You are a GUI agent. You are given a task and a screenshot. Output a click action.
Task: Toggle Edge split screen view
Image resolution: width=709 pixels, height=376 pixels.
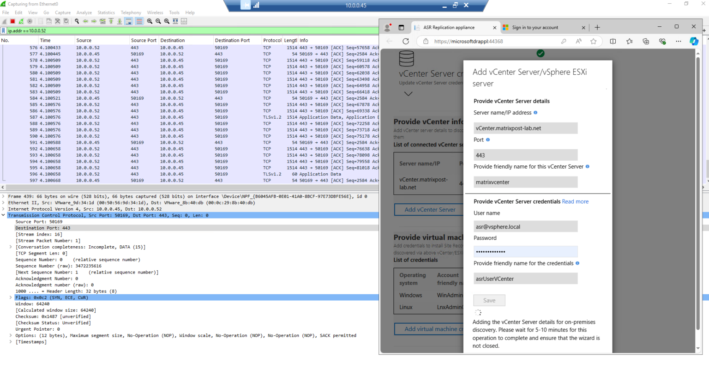pyautogui.click(x=613, y=41)
